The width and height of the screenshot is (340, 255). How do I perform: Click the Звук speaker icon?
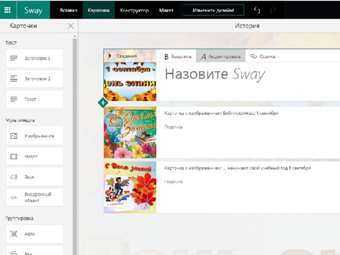pyautogui.click(x=13, y=177)
